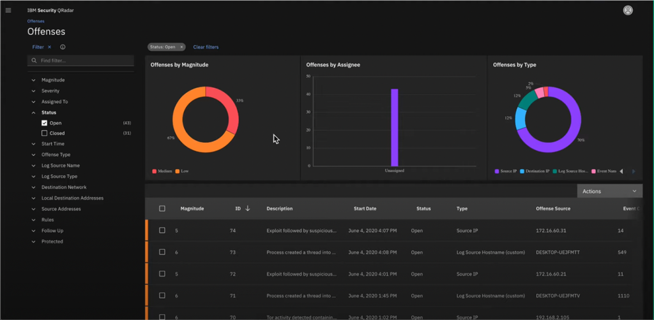Click the filter info icon
Image resolution: width=654 pixels, height=320 pixels.
point(63,47)
